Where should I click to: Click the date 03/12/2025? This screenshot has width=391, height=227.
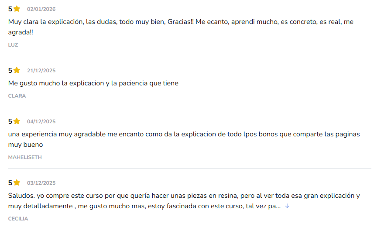(41, 183)
